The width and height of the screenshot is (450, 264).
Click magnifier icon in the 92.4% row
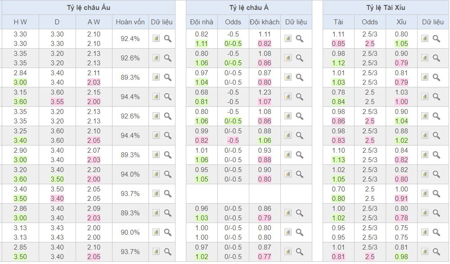167,39
